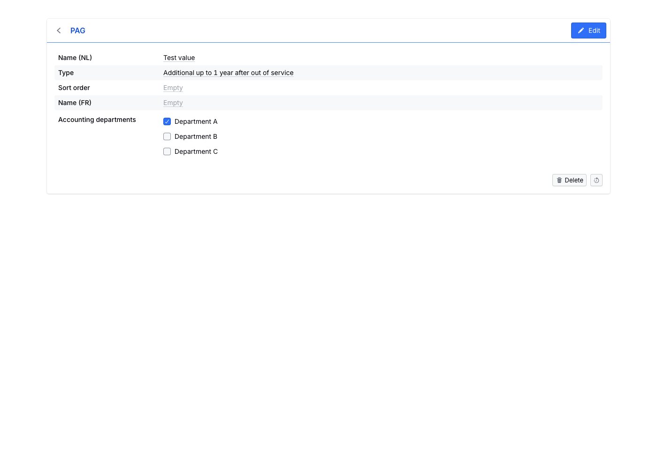Uncheck the Department A checkbox
This screenshot has width=657, height=469.
point(167,121)
